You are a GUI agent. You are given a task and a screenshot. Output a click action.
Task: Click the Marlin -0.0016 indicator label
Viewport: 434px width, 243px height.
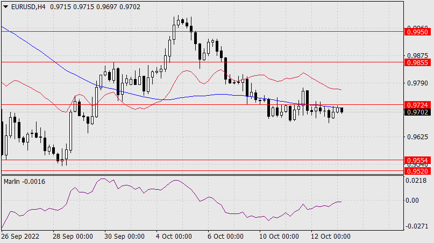click(24, 182)
